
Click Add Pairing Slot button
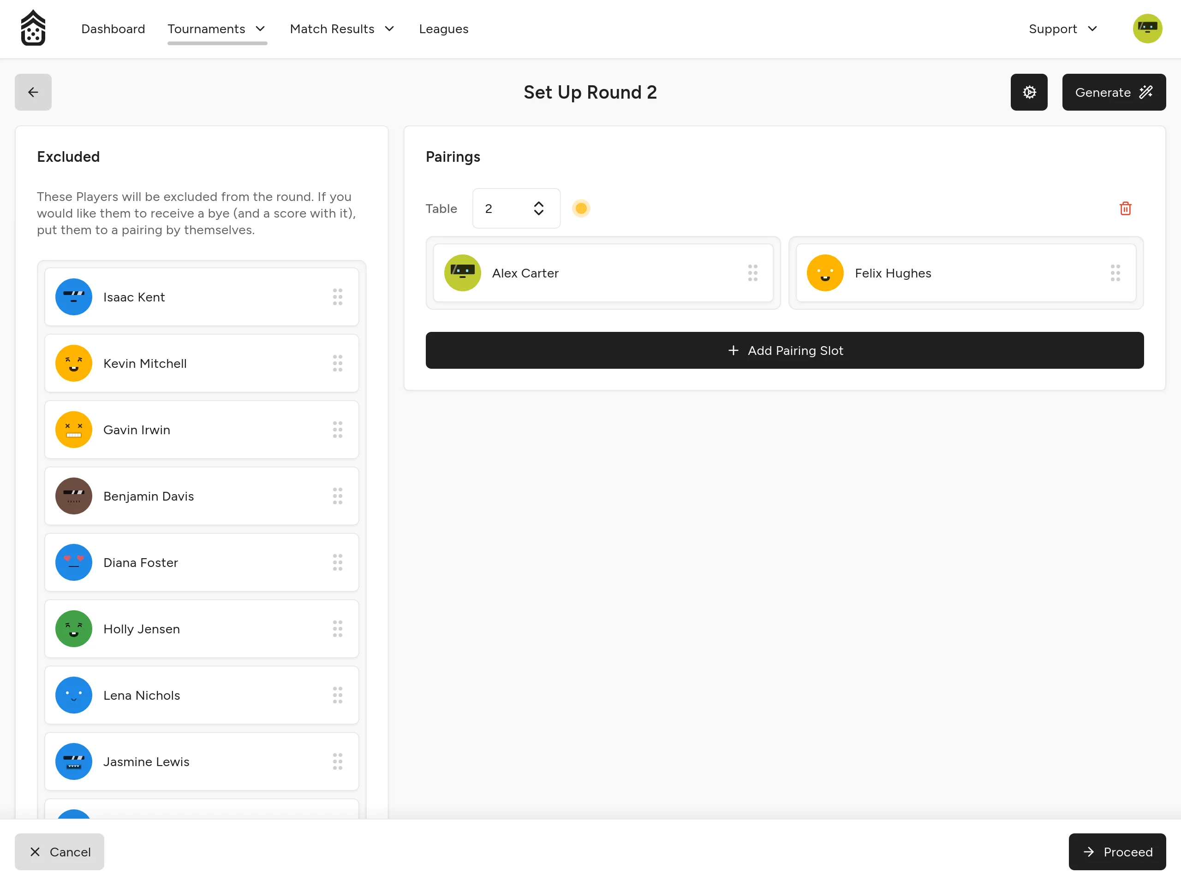click(784, 350)
